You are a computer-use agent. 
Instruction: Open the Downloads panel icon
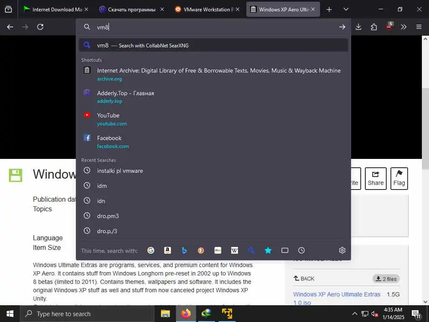359,27
